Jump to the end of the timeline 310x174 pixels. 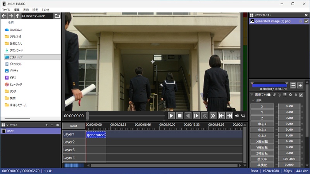(230, 116)
